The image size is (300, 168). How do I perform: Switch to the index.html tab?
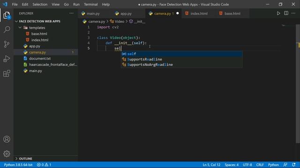pos(199,14)
